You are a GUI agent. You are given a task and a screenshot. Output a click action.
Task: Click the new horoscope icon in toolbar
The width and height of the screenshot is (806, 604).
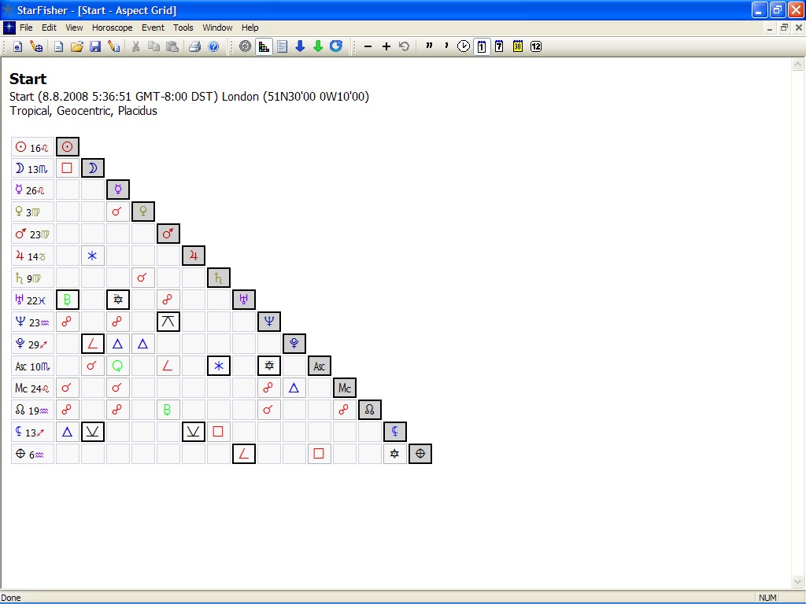pos(17,46)
